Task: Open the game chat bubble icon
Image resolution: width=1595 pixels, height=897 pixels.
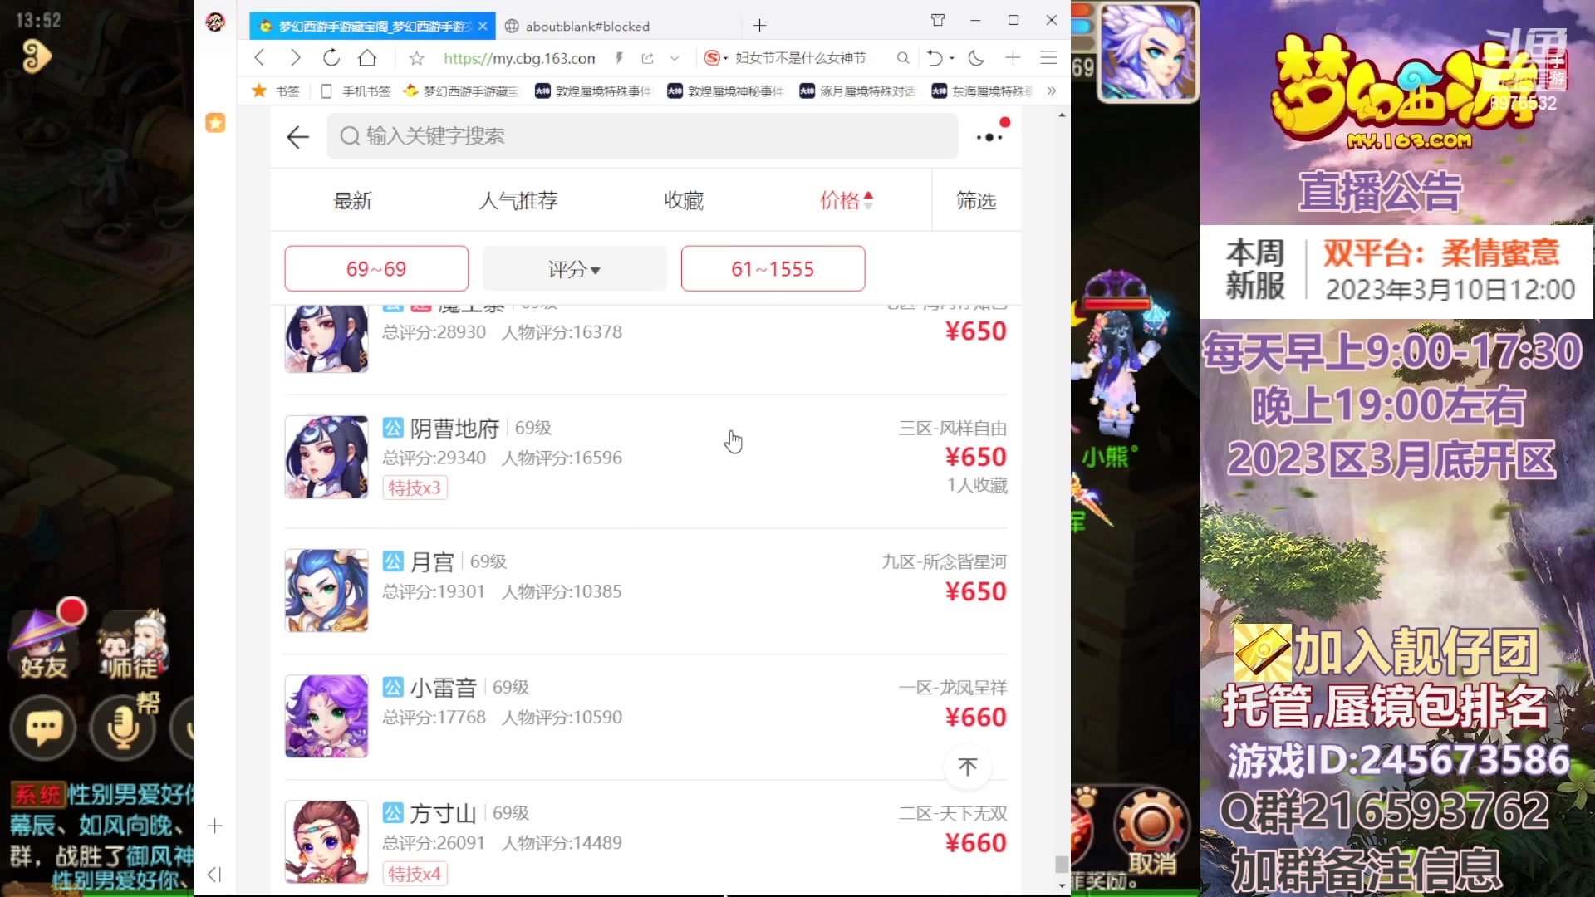Action: [x=43, y=729]
